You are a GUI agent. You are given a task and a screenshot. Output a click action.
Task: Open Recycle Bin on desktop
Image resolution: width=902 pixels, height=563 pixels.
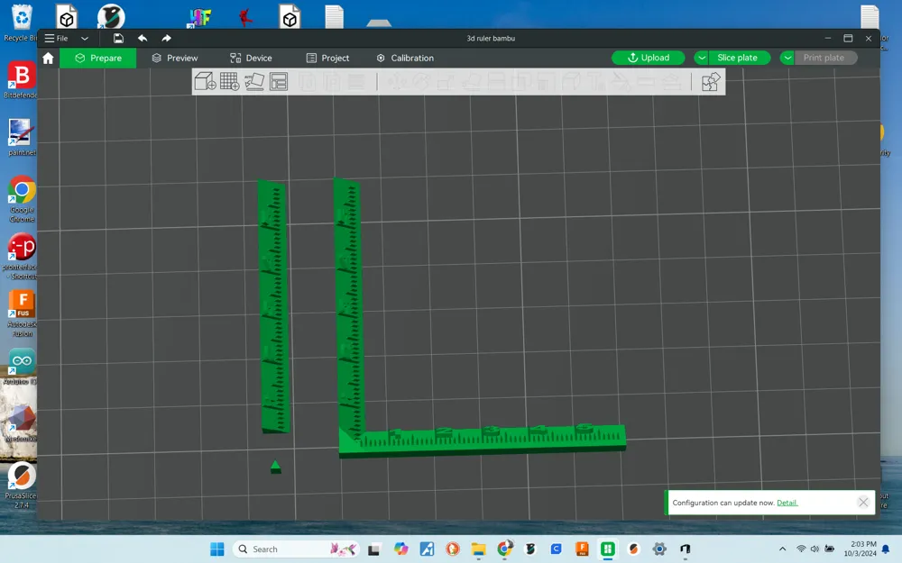[x=21, y=23]
